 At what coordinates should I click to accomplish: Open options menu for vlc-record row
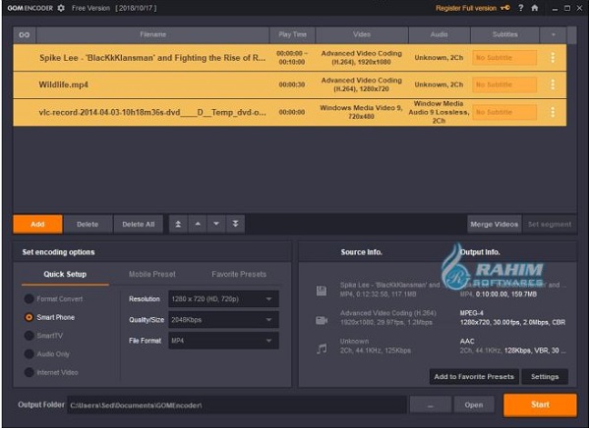(x=553, y=112)
